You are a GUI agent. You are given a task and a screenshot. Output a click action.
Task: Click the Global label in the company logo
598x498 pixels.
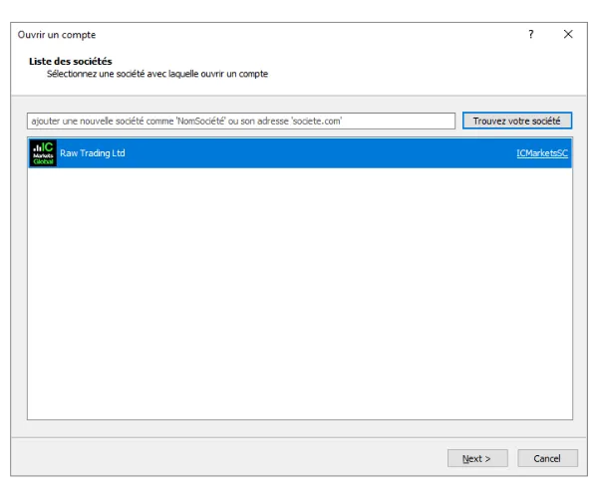43,161
